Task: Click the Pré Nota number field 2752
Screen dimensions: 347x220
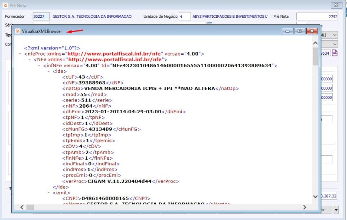Action: point(317,16)
